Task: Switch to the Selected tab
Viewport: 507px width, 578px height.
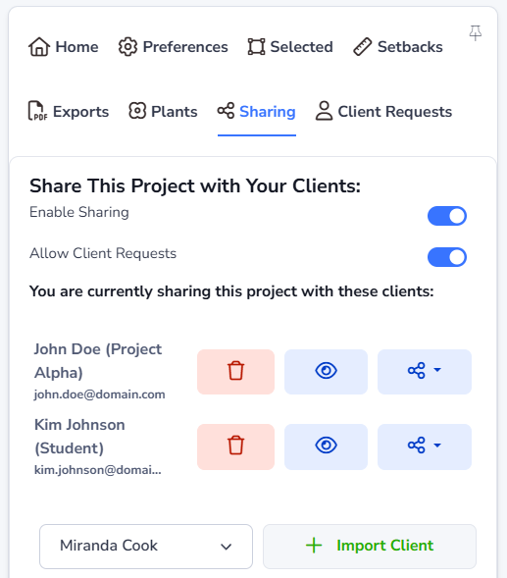Action: click(x=290, y=47)
